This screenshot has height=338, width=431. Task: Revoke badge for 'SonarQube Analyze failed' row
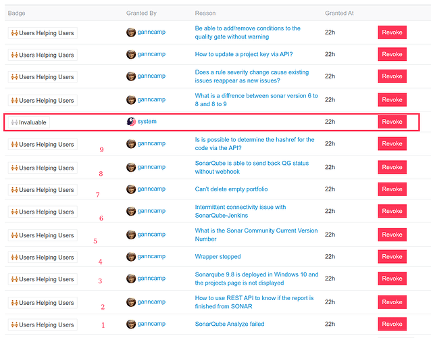click(392, 324)
